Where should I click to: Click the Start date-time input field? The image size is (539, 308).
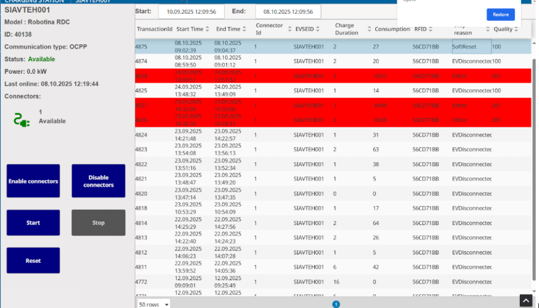[x=184, y=12]
